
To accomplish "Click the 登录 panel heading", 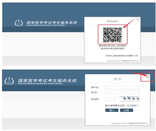I will tap(118, 79).
